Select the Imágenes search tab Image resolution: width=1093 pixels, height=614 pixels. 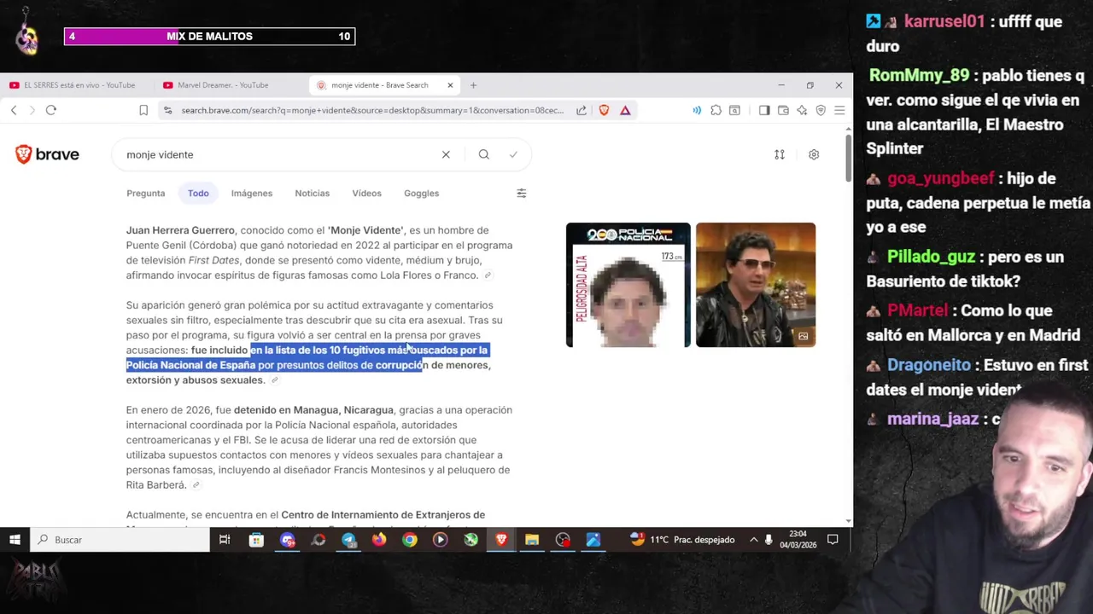pos(252,194)
